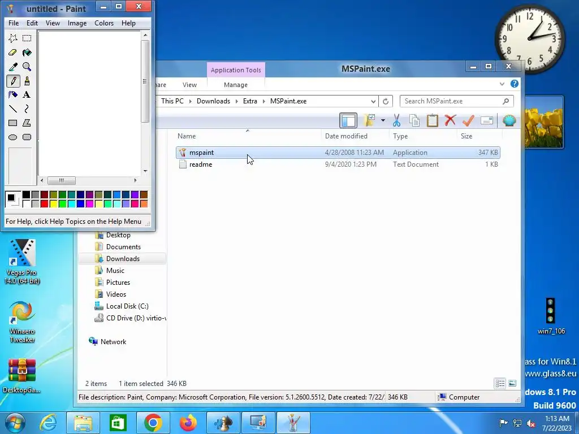
Task: Expand breadcrumb arrow after Extra
Action: point(263,101)
